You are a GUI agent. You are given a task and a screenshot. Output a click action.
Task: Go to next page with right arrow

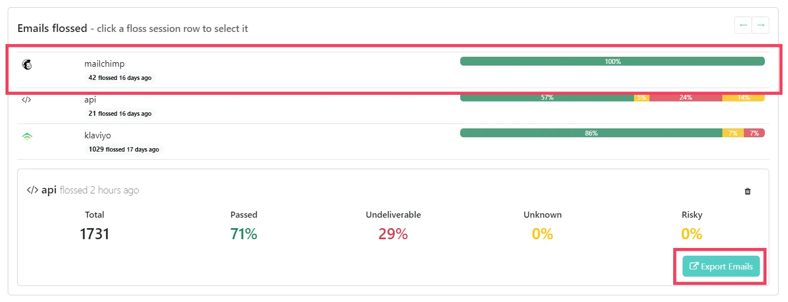760,25
